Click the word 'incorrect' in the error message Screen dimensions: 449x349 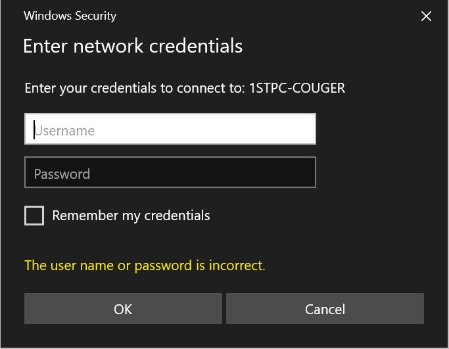[x=237, y=266]
